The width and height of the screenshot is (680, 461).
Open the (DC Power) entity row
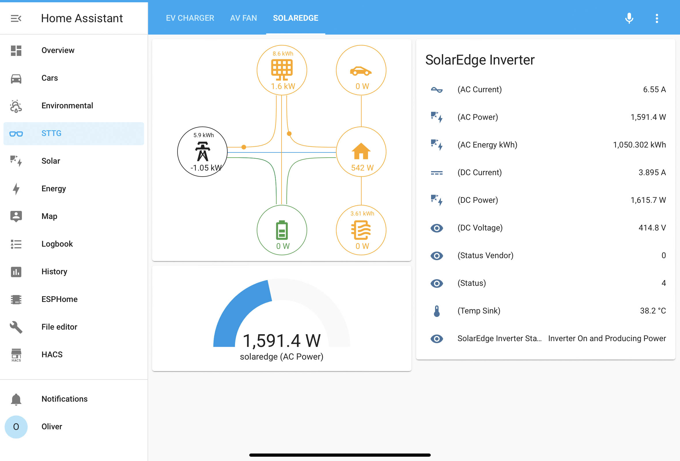545,200
